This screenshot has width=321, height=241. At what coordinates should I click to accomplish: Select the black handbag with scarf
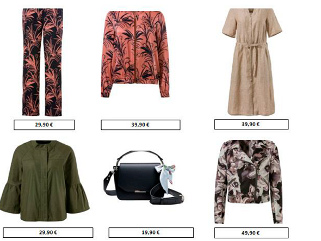(x=143, y=178)
